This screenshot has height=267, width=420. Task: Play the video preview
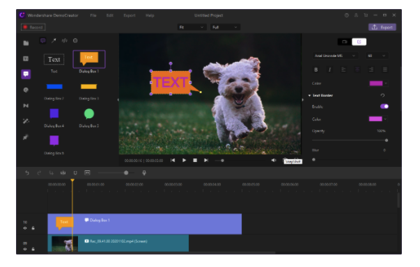[184, 161]
